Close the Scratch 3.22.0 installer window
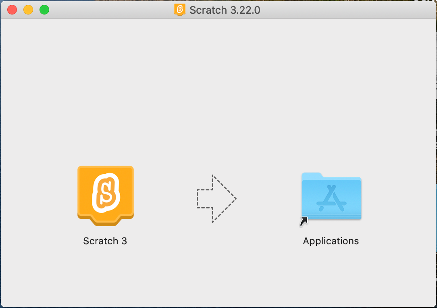 pos(12,10)
